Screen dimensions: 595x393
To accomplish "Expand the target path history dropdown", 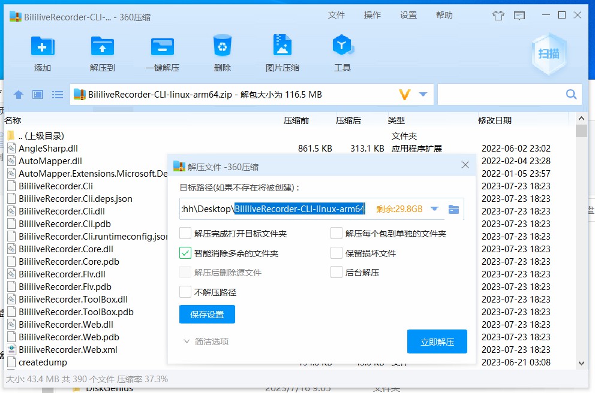I will 435,209.
